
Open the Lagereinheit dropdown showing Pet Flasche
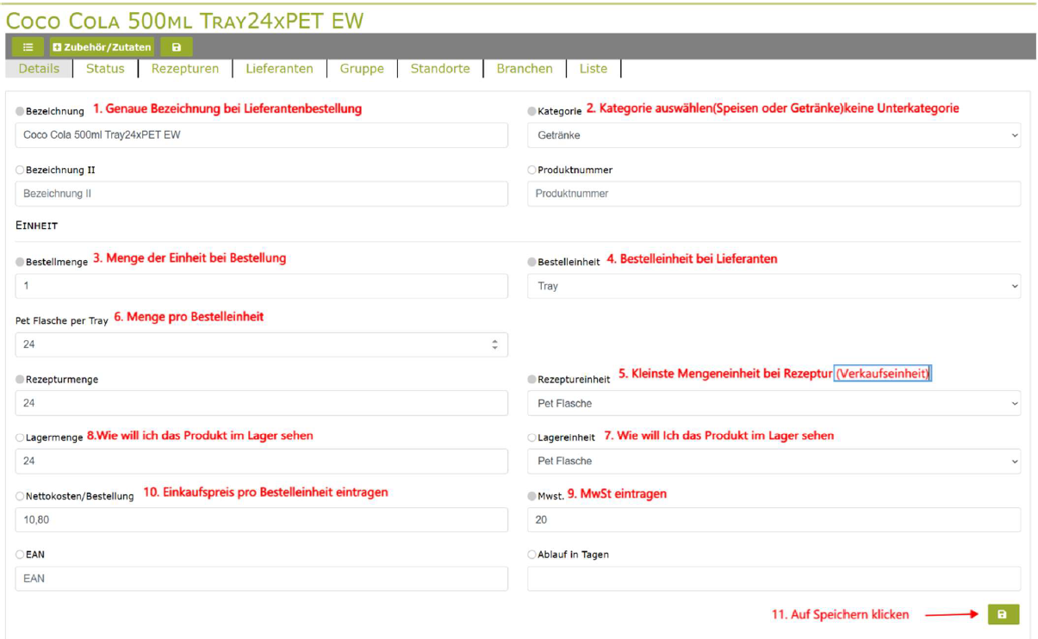tap(774, 461)
